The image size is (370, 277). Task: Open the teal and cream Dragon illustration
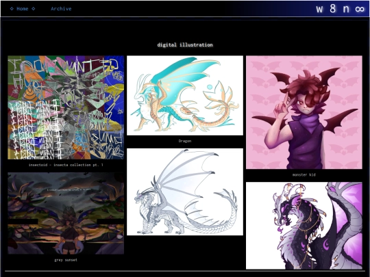(x=185, y=95)
